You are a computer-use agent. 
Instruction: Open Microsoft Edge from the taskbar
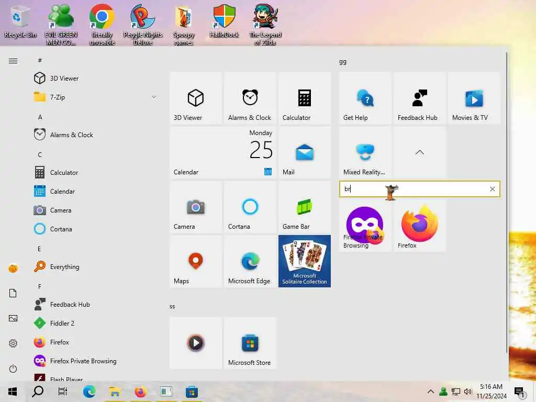click(x=89, y=392)
